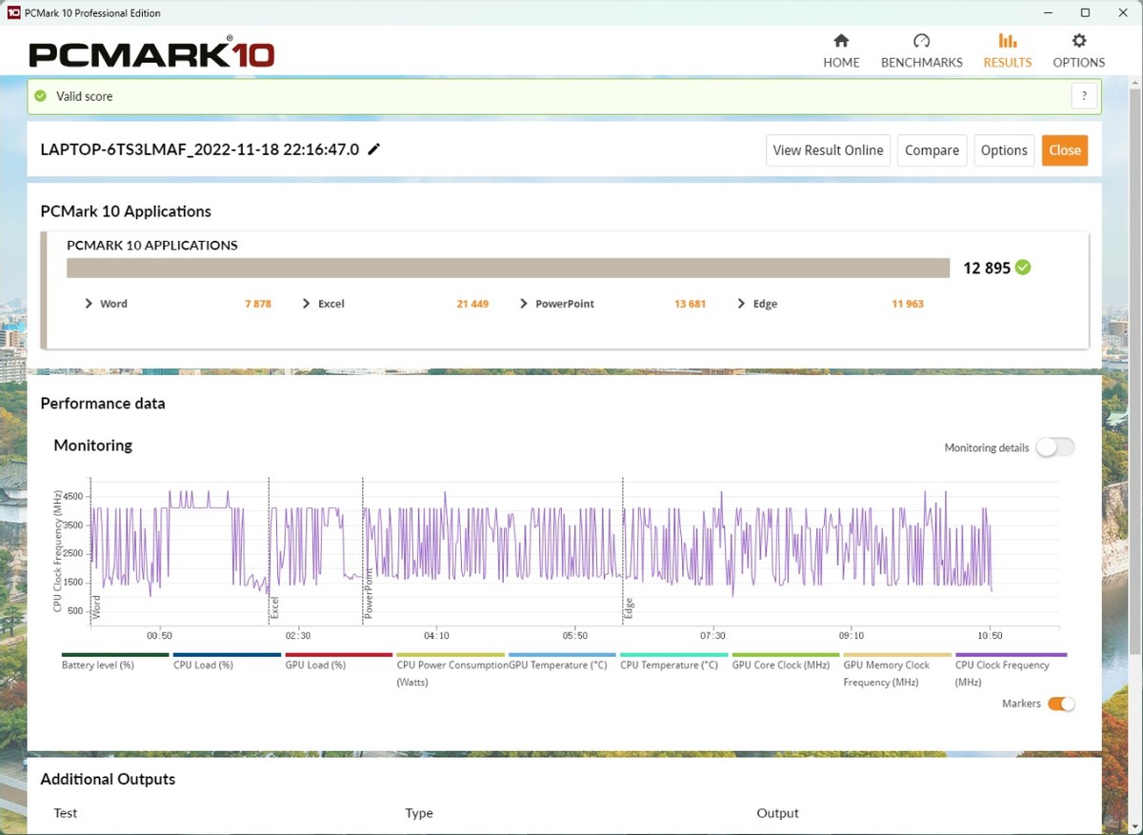1143x835 pixels.
Task: Open the Benchmarks gauge icon
Action: [921, 41]
